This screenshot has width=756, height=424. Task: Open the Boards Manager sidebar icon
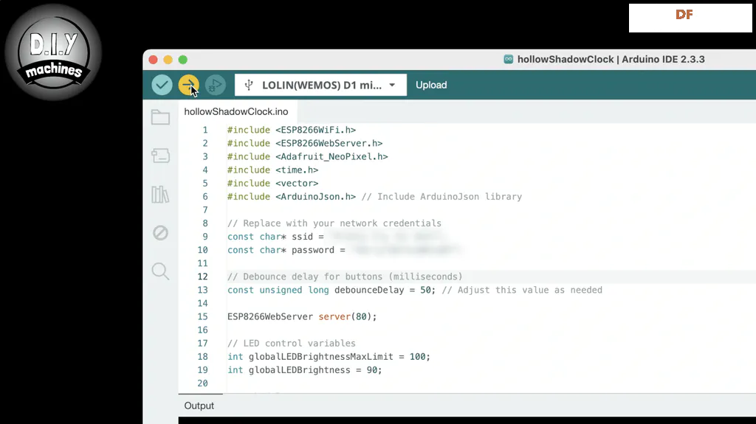click(160, 156)
